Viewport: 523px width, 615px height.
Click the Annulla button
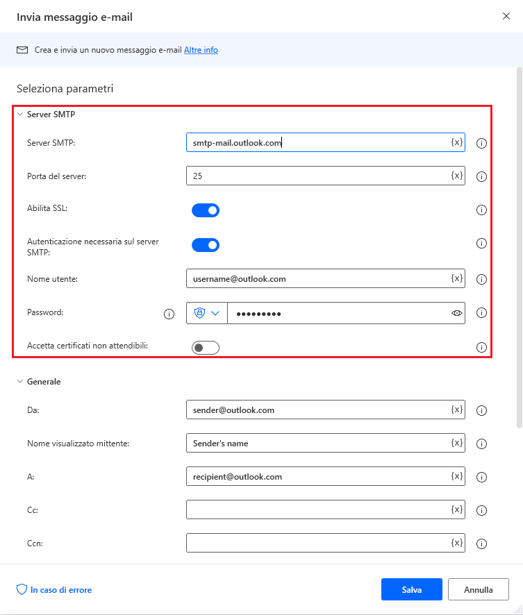[x=479, y=589]
